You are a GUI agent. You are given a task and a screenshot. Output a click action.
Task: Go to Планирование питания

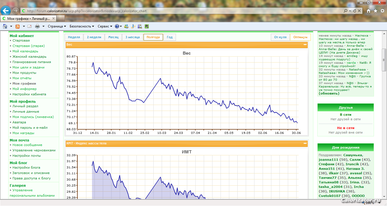pyautogui.click(x=32, y=62)
